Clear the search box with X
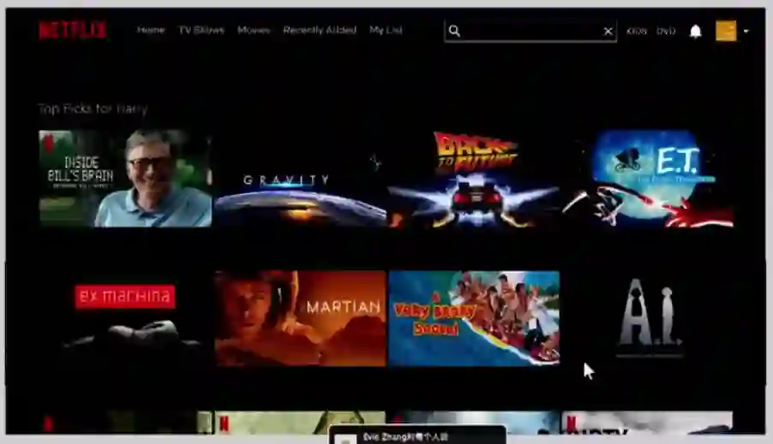This screenshot has height=444, width=773. [x=608, y=32]
